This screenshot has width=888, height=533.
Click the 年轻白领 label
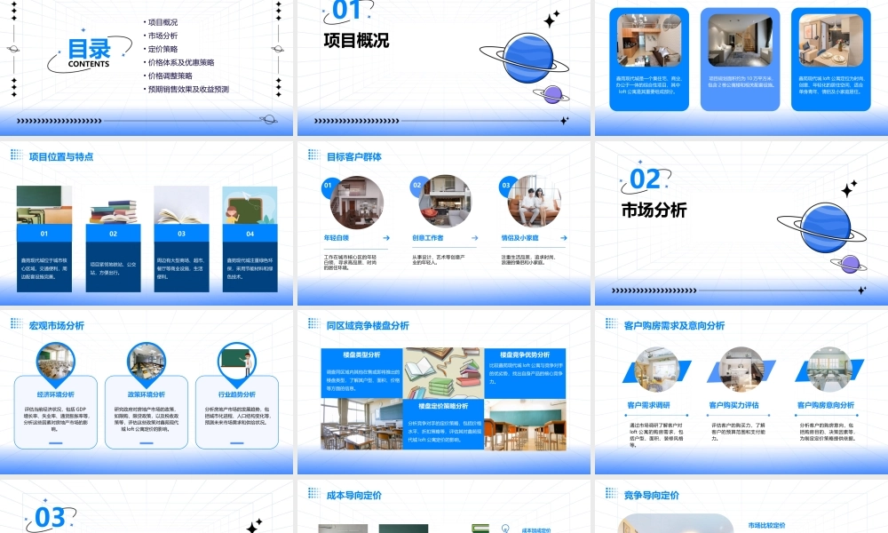[337, 238]
